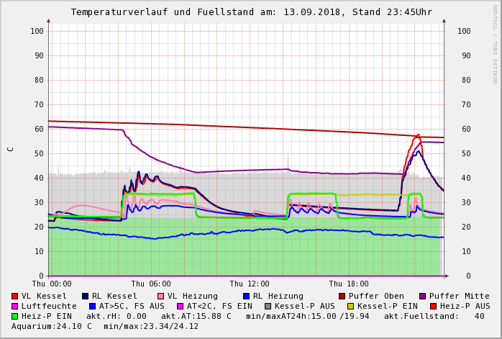Select the green Heiz-P EIN swatch
The image size is (502, 339).
point(15,316)
